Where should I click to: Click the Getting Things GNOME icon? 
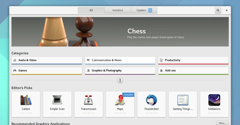tap(183, 100)
